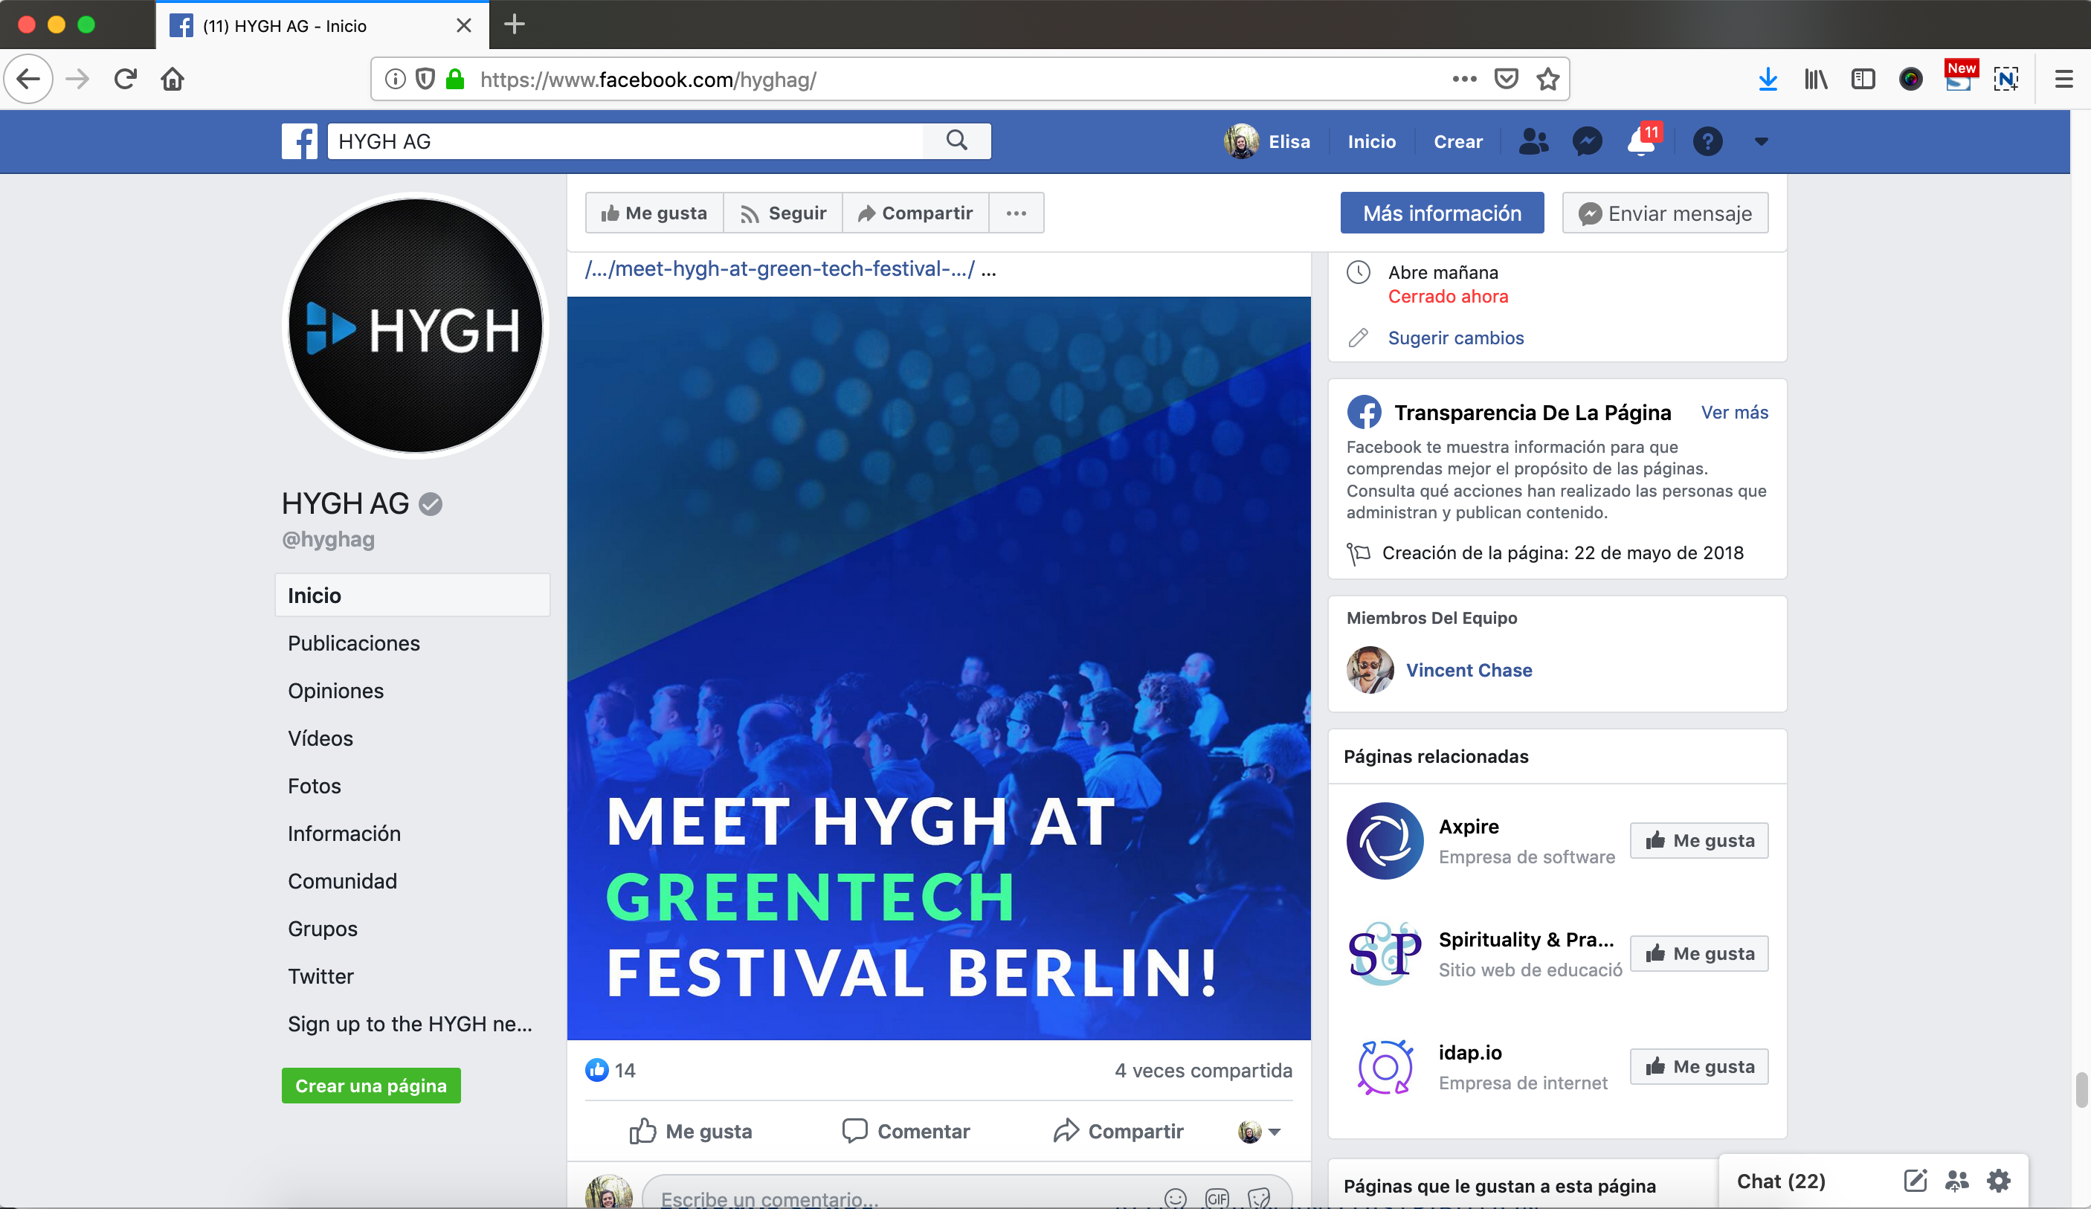
Task: Open the Greentech Festival post image
Action: pos(939,668)
